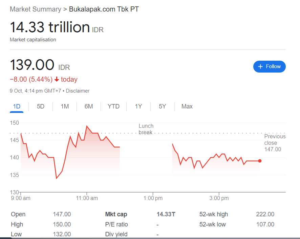The height and width of the screenshot is (239, 300).
Task: Click the Bukalapak.com Tbk PT title
Action: [104, 9]
